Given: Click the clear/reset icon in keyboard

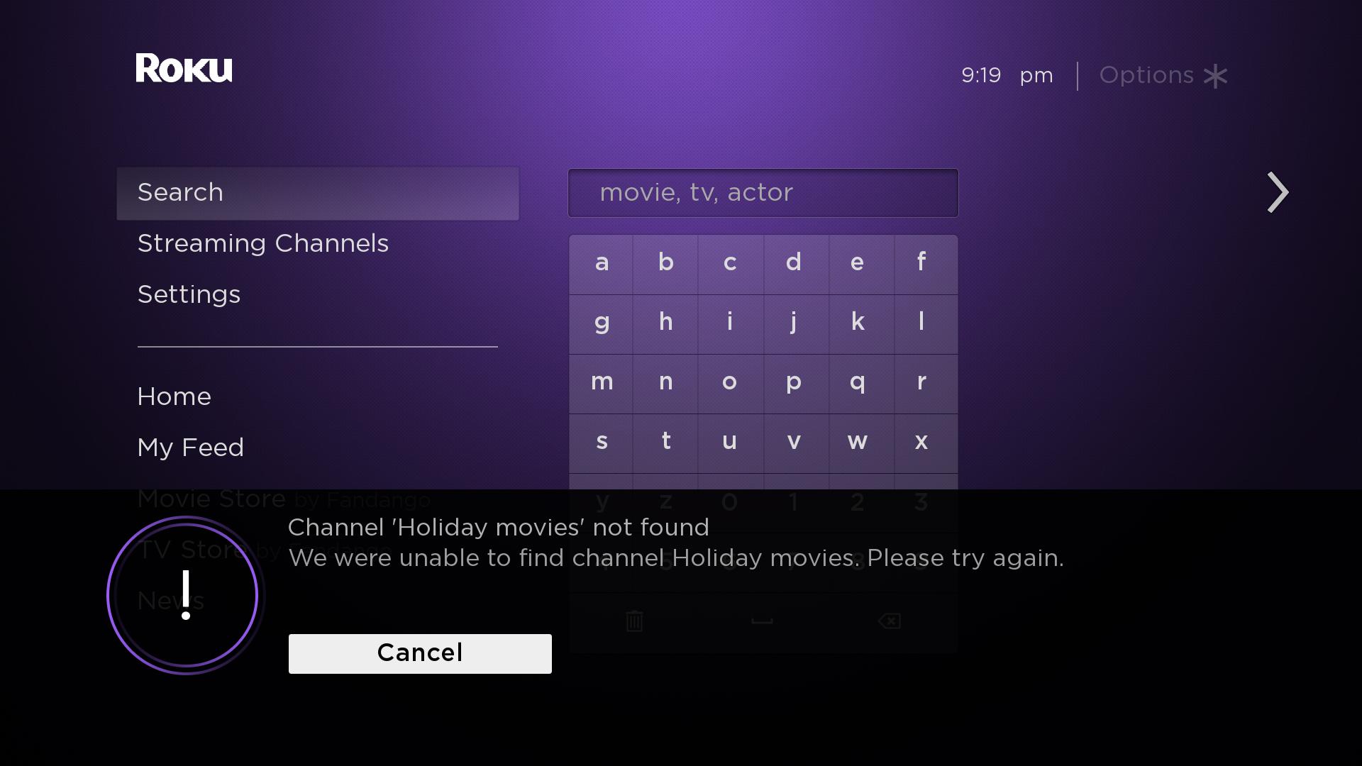Looking at the screenshot, I should (634, 621).
